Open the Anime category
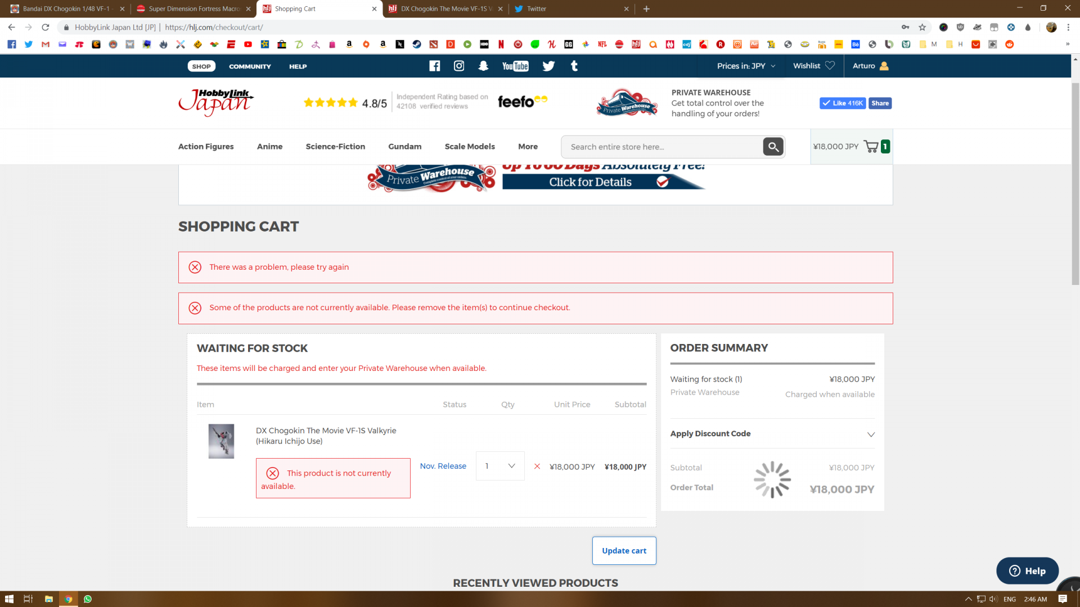 click(270, 146)
